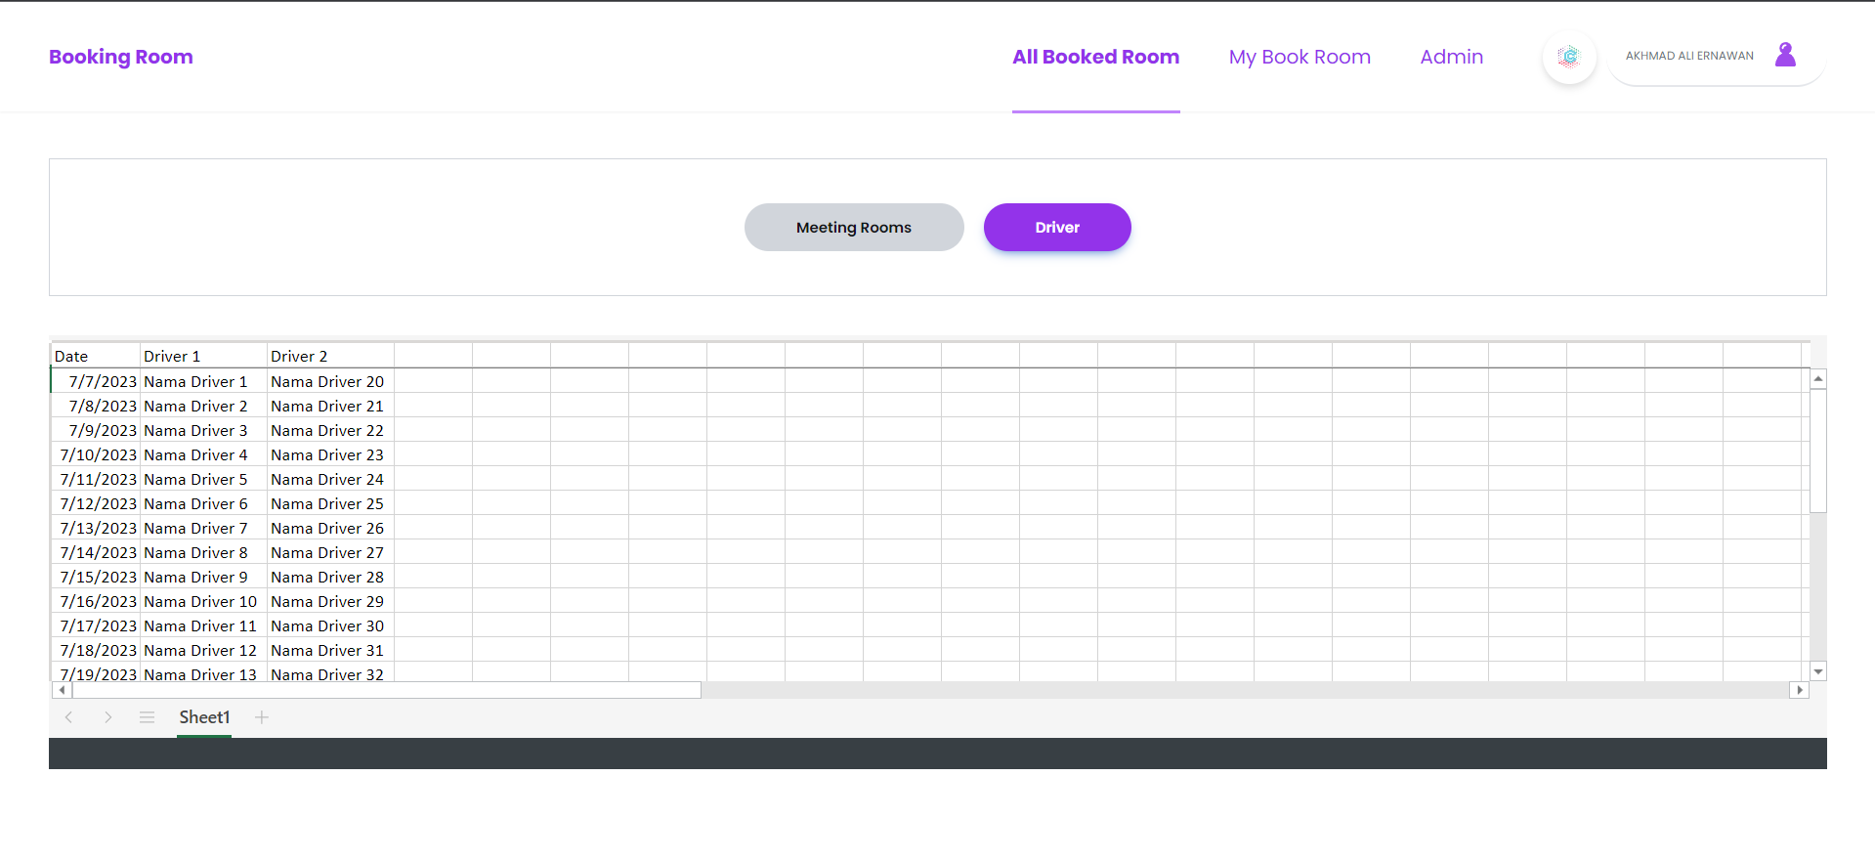
Task: Select the cell Nama Driver 6
Action: 203,503
